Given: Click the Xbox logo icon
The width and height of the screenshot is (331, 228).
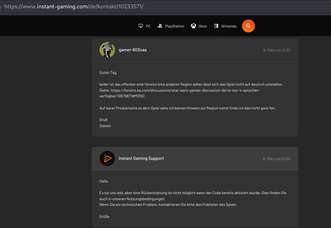Looking at the screenshot, I should pyautogui.click(x=194, y=26).
